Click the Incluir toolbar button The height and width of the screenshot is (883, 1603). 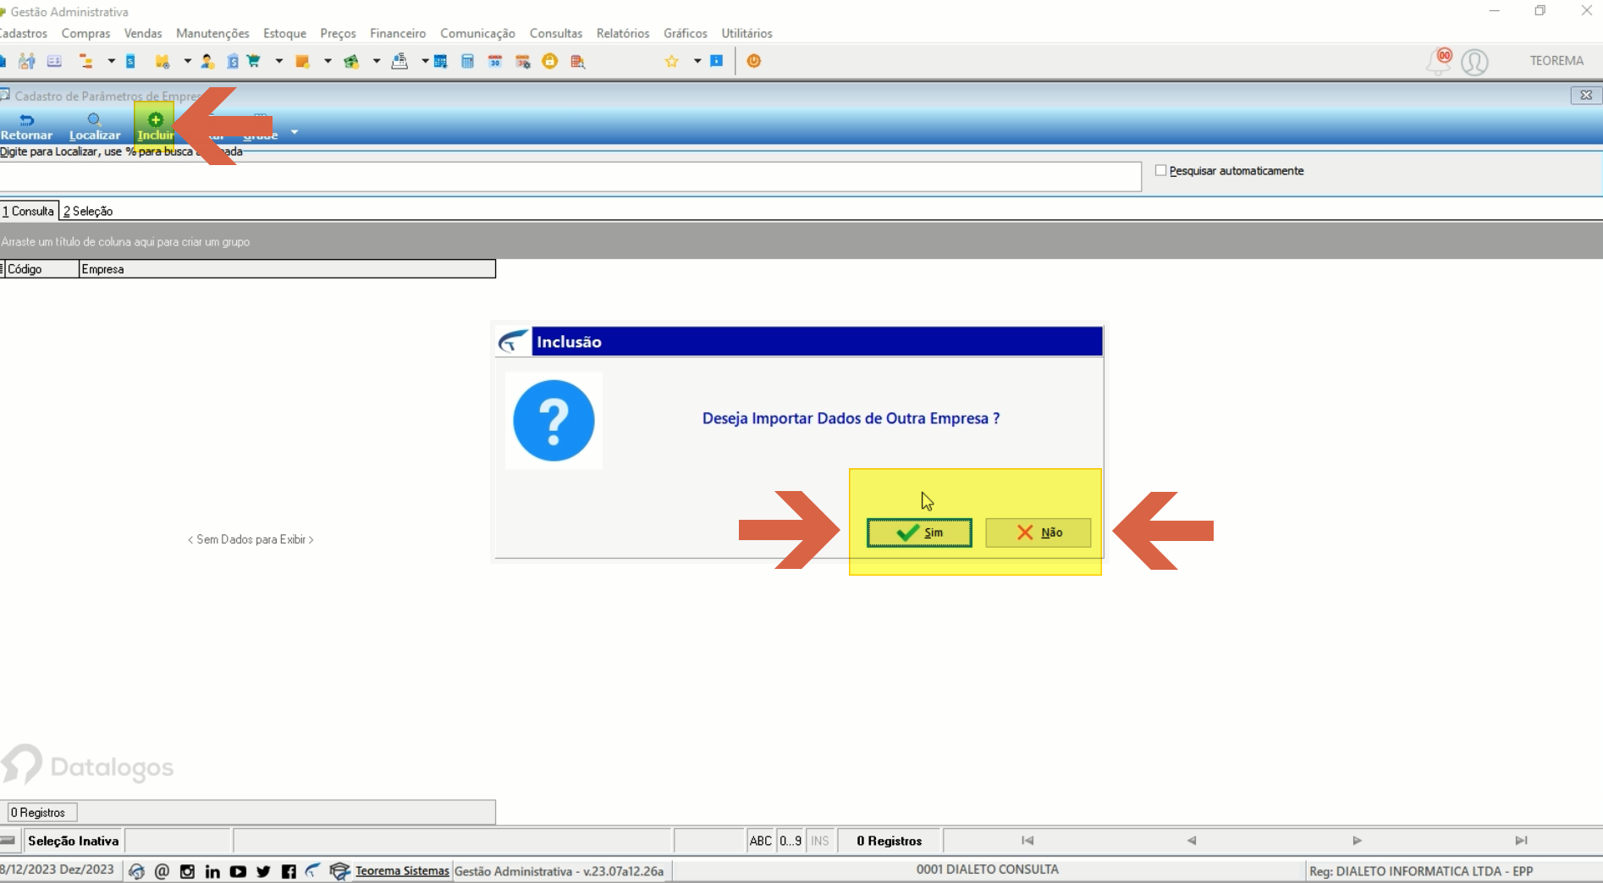tap(155, 126)
